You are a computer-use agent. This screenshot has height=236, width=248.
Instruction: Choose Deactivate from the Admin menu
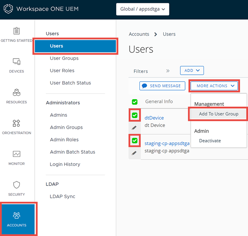(210, 141)
